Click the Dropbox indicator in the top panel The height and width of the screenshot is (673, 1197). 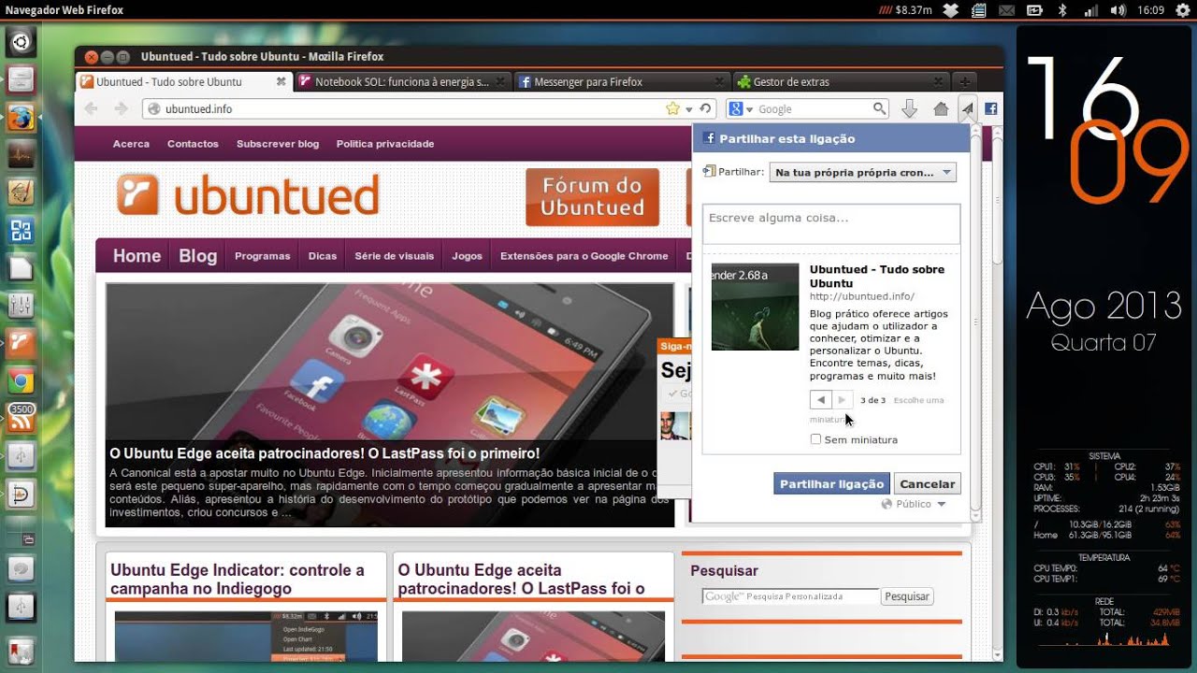pyautogui.click(x=951, y=10)
